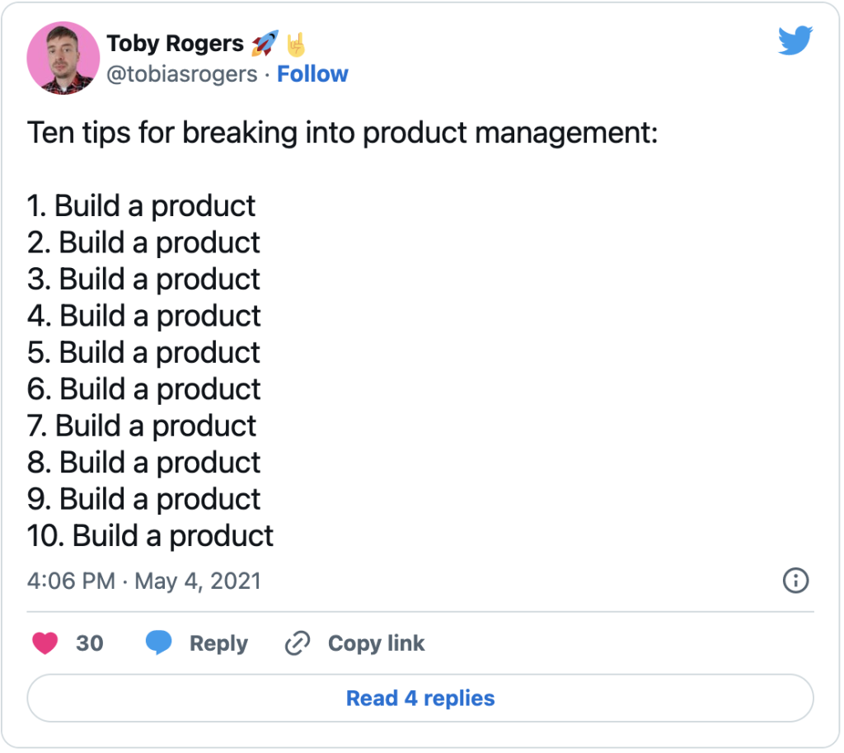Click the Copy link text
This screenshot has width=844, height=753.
(x=376, y=643)
